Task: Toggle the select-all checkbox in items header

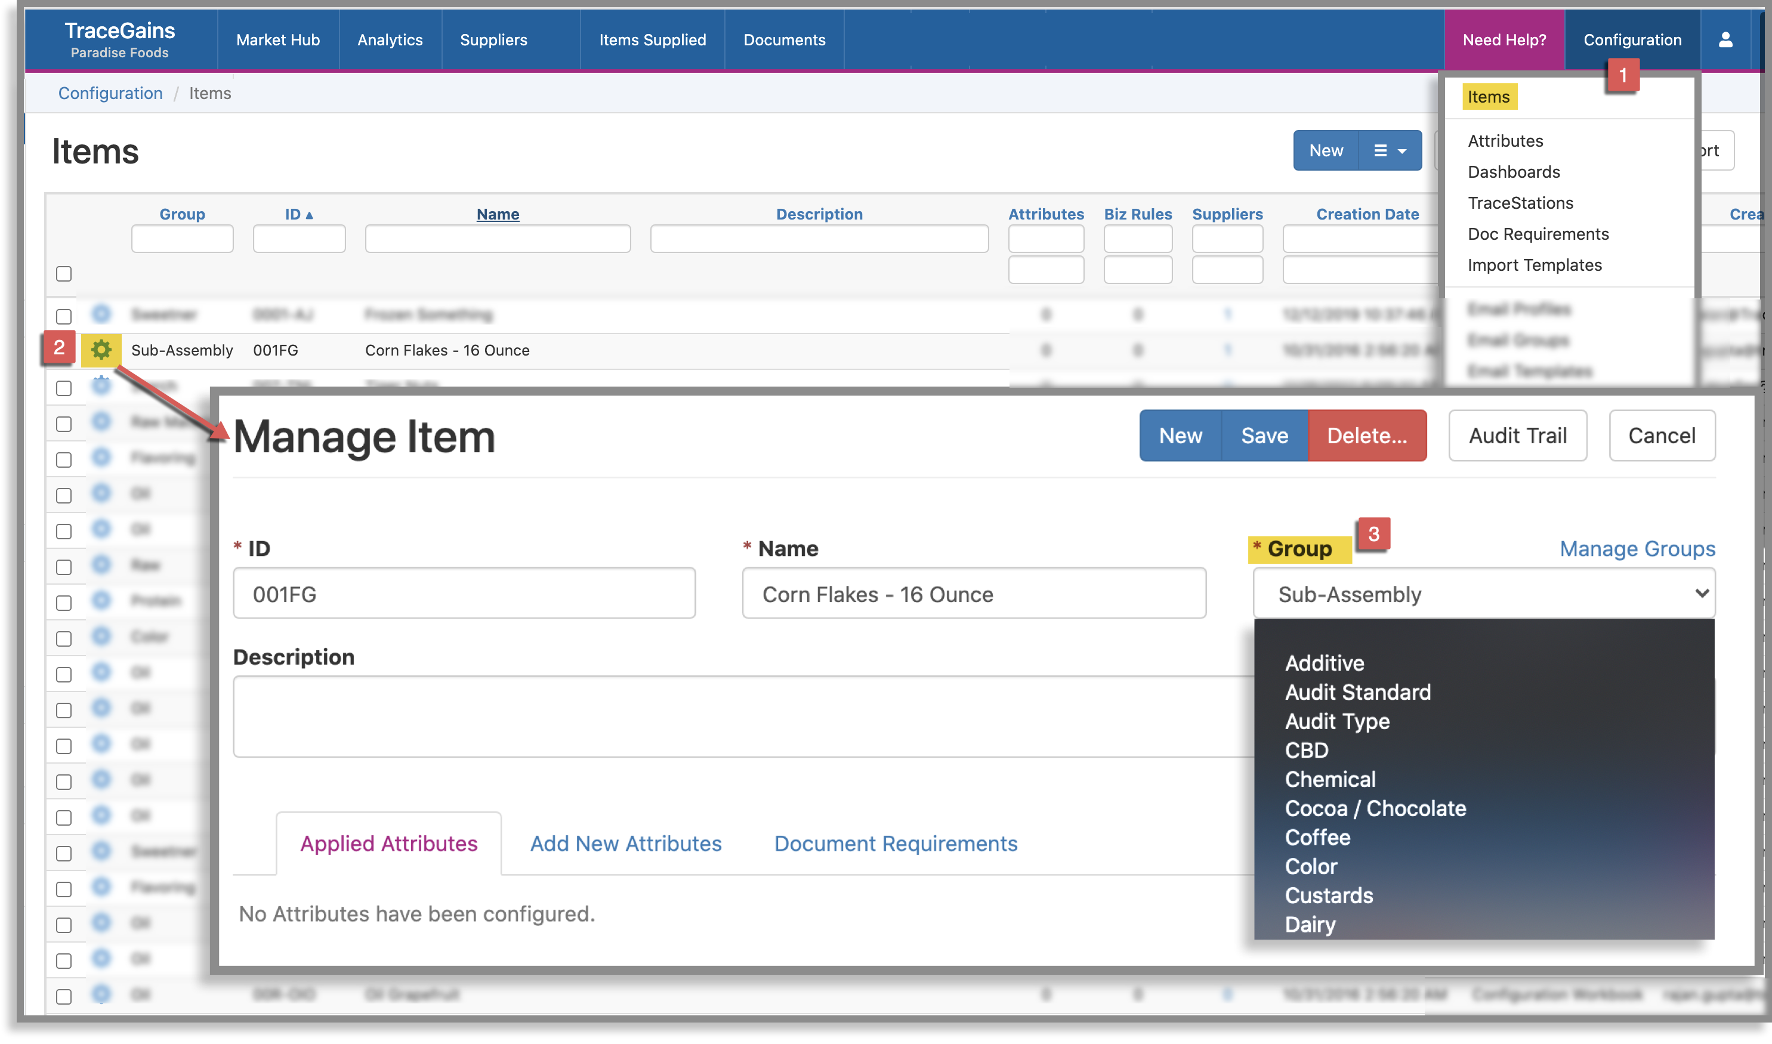Action: point(63,273)
